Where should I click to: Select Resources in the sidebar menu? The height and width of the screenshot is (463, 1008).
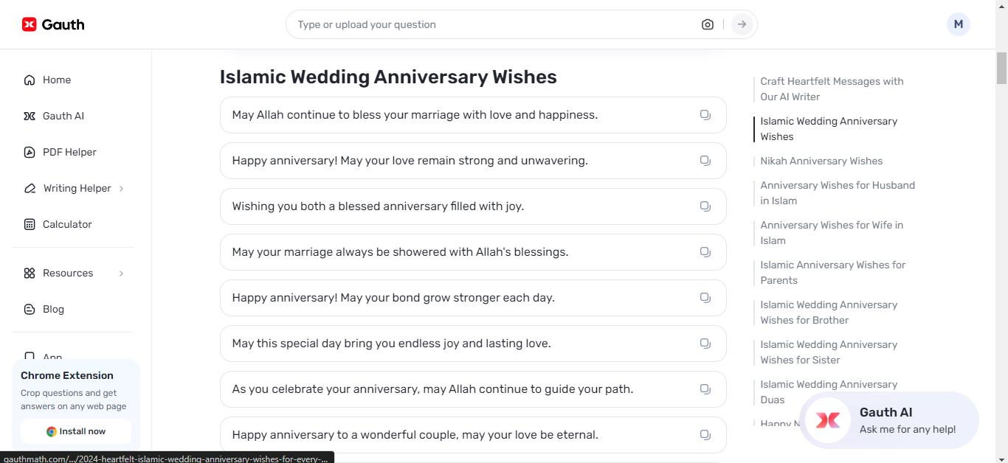pyautogui.click(x=68, y=273)
